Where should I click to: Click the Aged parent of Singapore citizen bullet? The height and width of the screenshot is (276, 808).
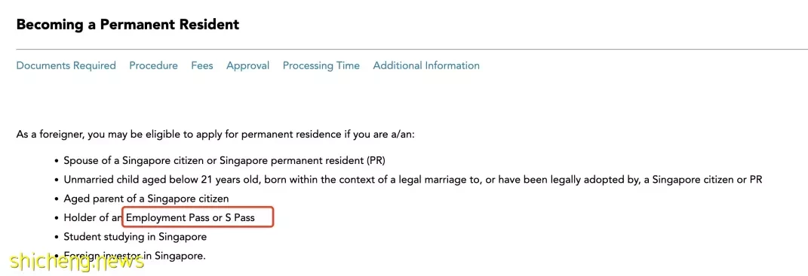coord(146,198)
